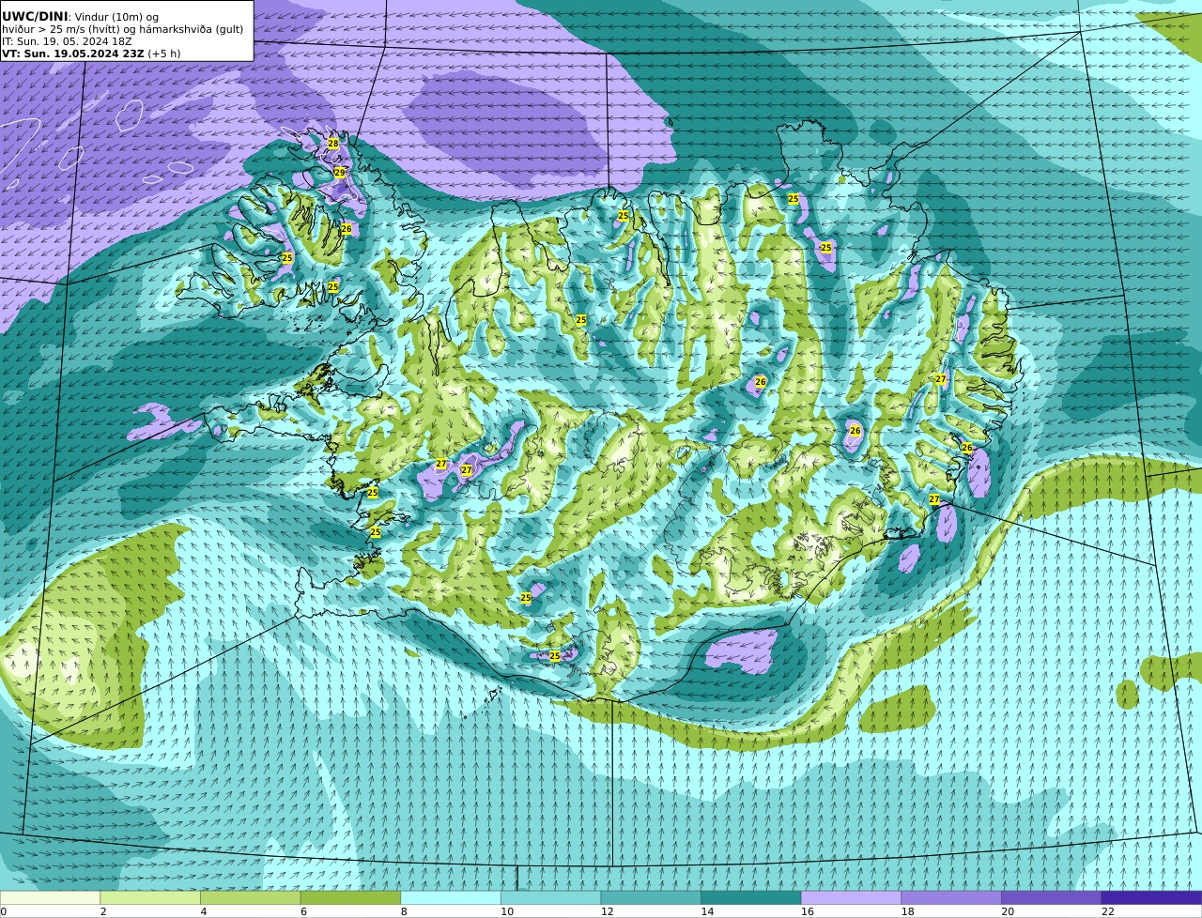Click the 0–2 m/s palest yellow color scale segment
1202x918 pixels.
50,897
